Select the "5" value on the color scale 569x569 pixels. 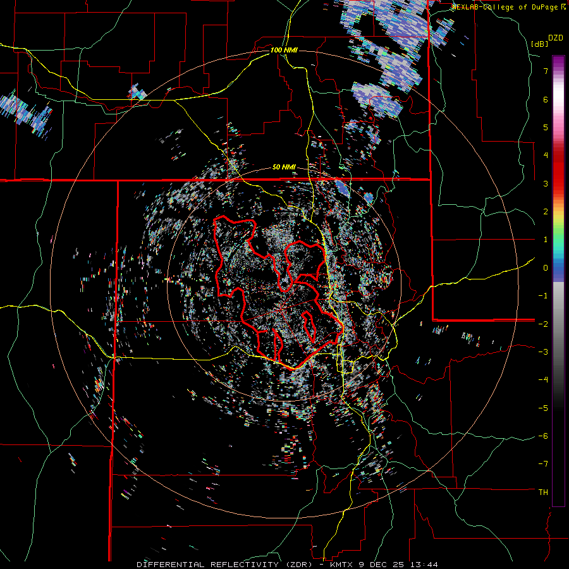(546, 127)
